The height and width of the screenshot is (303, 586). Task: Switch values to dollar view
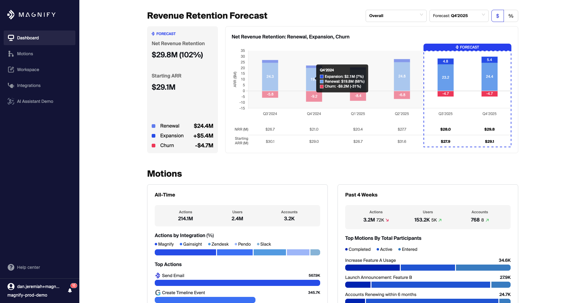pyautogui.click(x=497, y=16)
